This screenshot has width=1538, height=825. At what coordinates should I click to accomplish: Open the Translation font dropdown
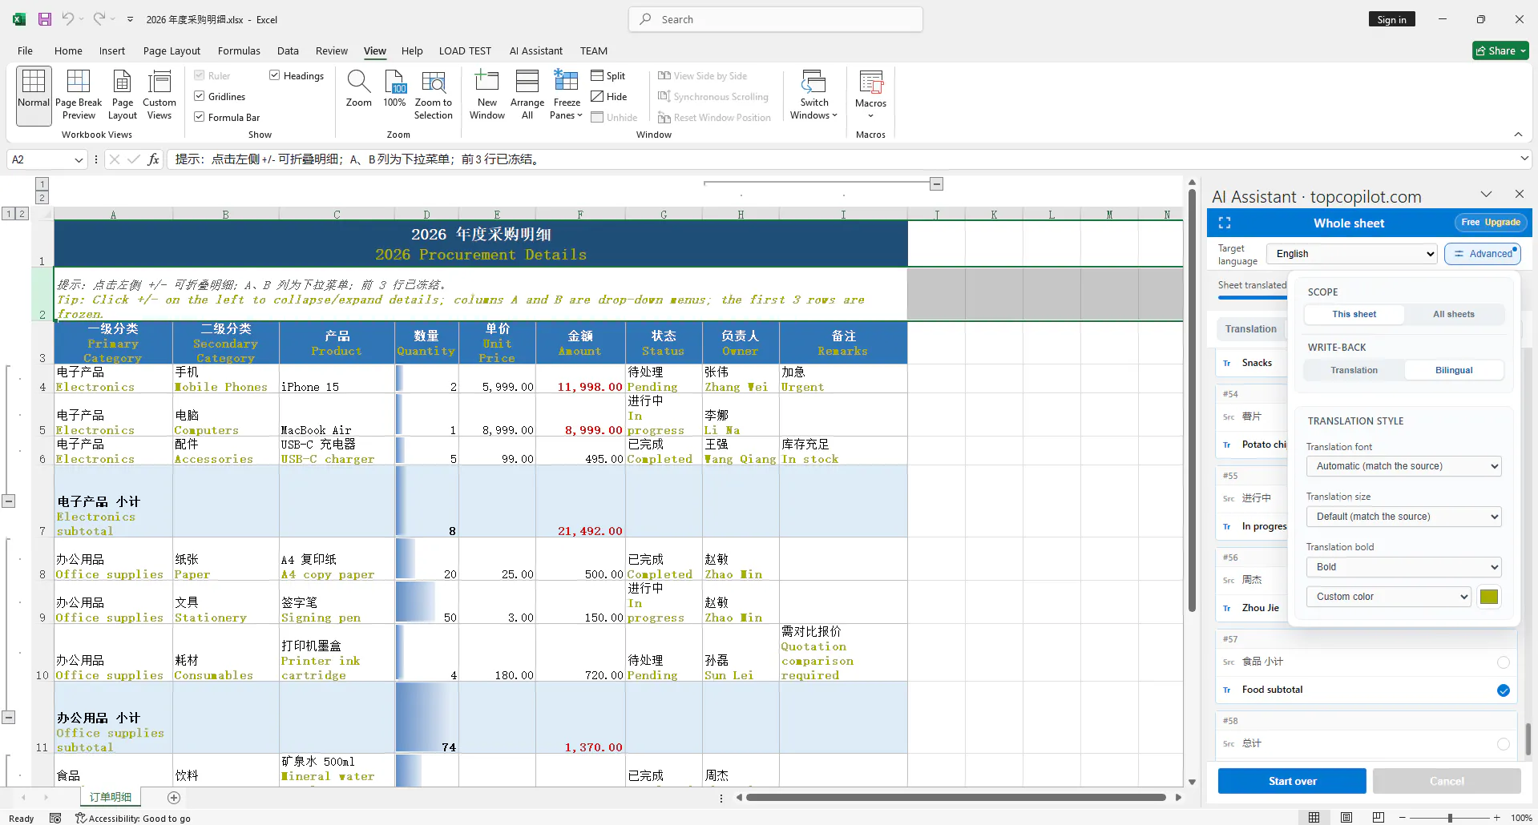(x=1403, y=466)
